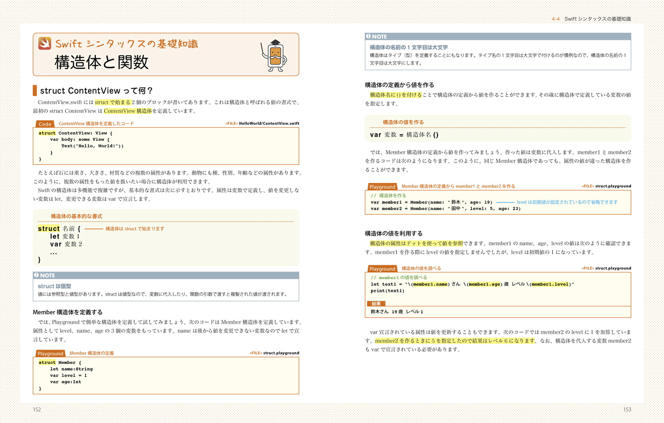
Task: Click page number 153
Action: pyautogui.click(x=627, y=409)
